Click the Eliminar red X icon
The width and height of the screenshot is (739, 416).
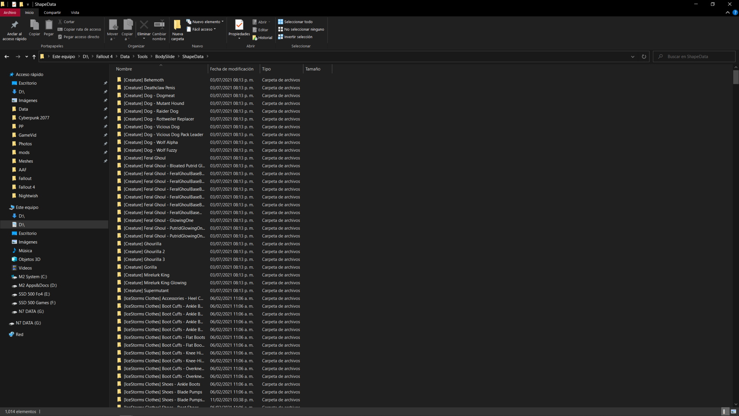[x=144, y=25]
